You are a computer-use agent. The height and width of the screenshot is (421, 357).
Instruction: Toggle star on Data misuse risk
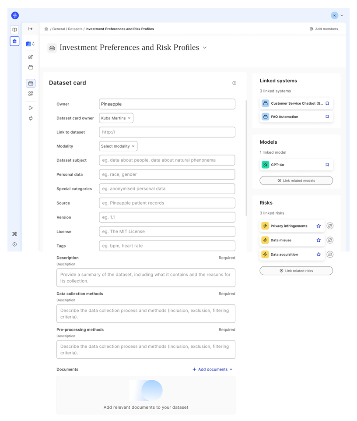[x=318, y=240]
